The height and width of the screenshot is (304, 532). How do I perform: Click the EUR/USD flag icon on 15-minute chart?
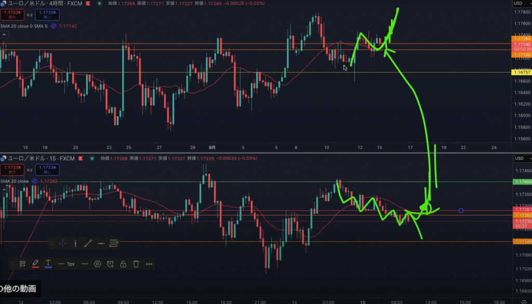pos(4,158)
